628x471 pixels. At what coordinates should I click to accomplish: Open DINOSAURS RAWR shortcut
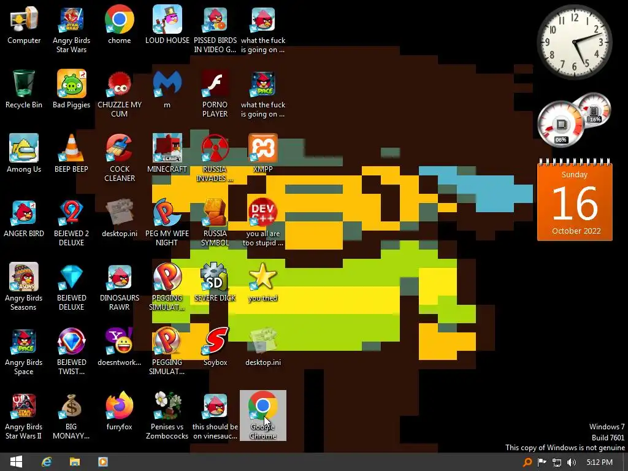coord(120,287)
